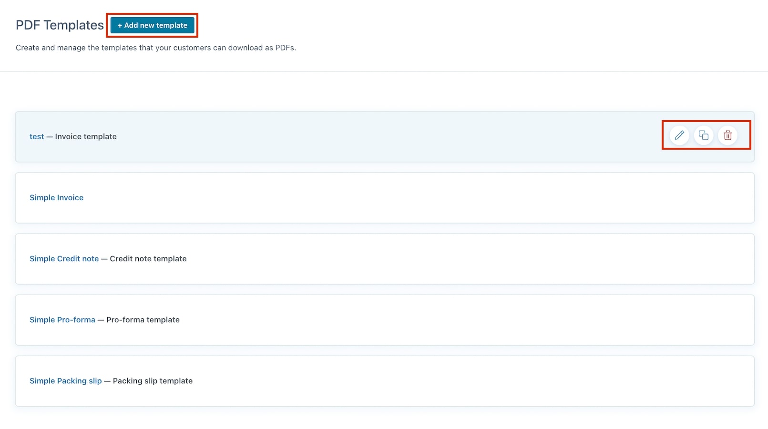Image resolution: width=768 pixels, height=429 pixels.
Task: Click the PDF Templates heading
Action: click(60, 25)
